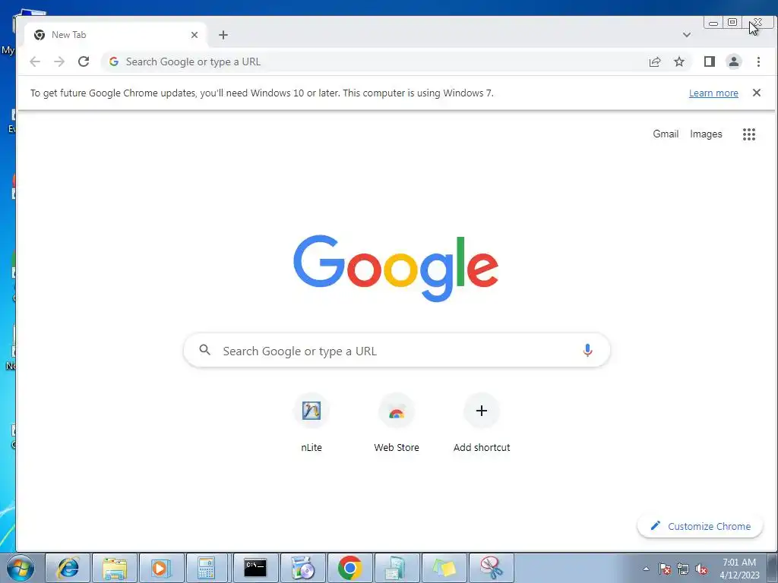Close the New Tab tab

(x=194, y=35)
